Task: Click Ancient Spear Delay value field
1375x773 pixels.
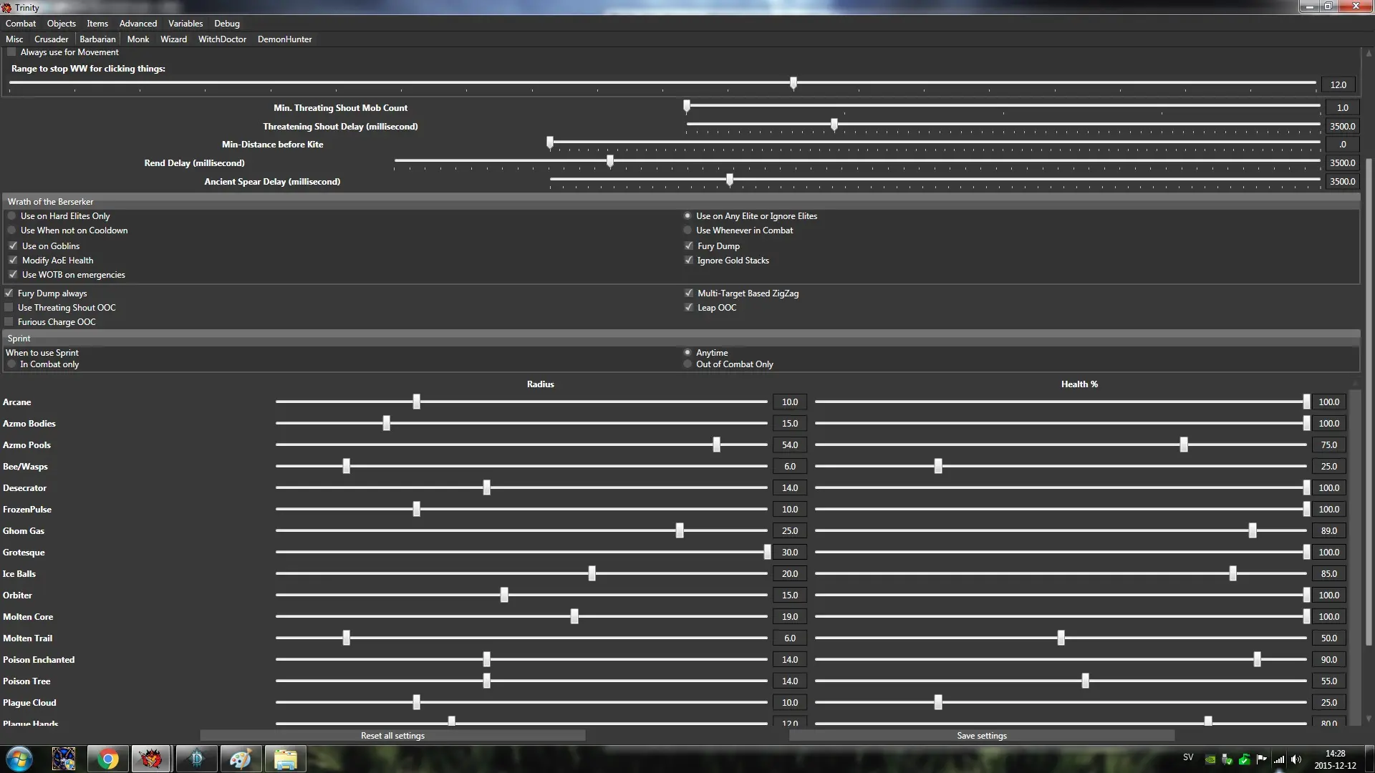Action: point(1343,182)
